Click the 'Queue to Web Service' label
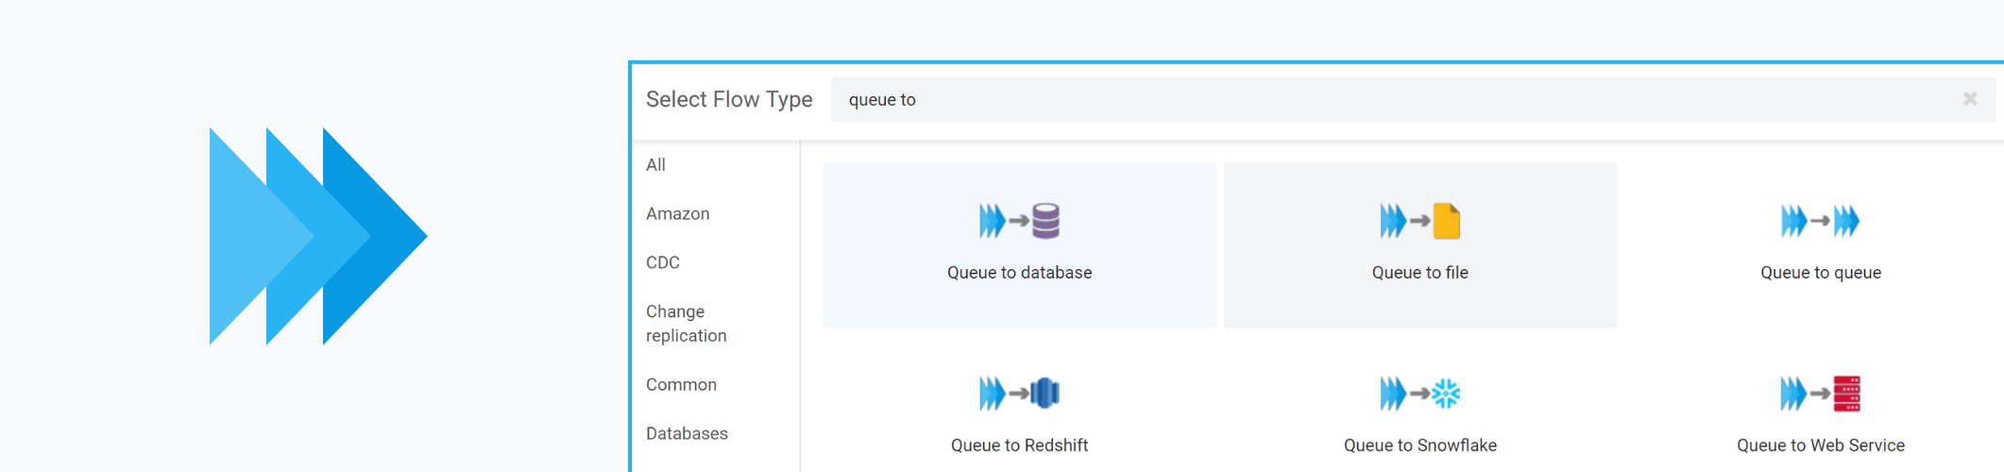Image resolution: width=2004 pixels, height=472 pixels. (1820, 446)
